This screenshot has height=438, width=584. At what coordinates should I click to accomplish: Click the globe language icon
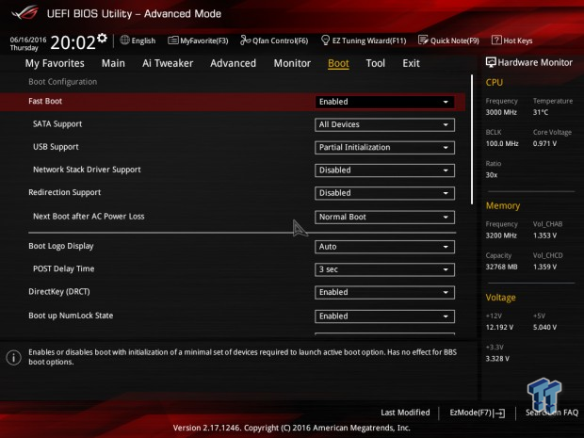coord(124,41)
